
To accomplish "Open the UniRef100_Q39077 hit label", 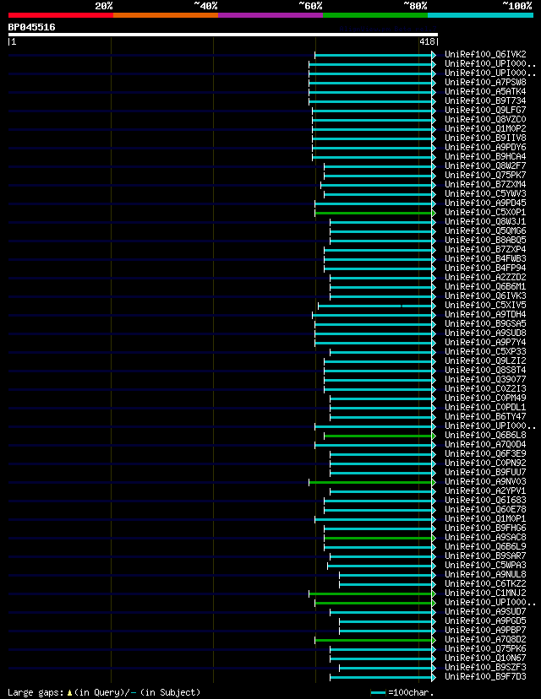I will point(486,380).
